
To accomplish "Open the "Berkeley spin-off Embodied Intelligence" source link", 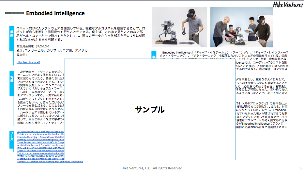I will pos(41,140).
